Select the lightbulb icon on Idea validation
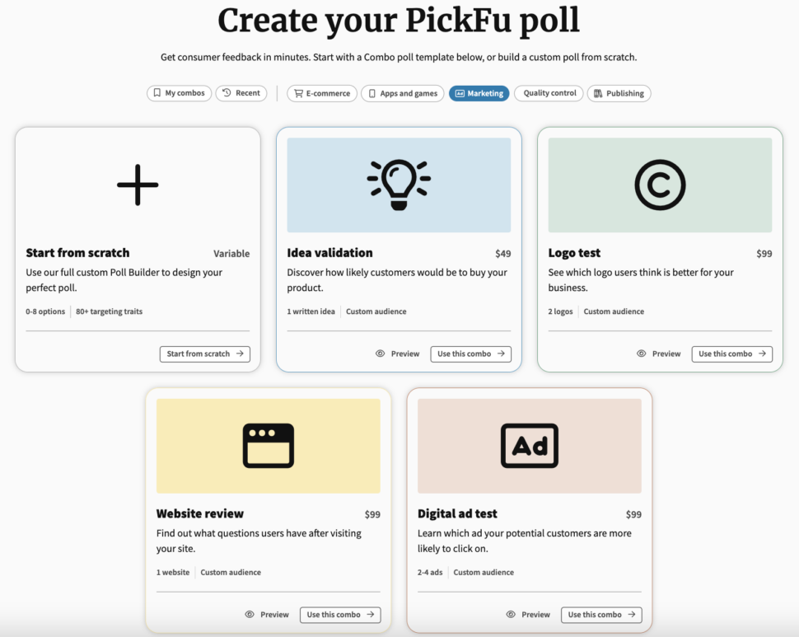Image resolution: width=799 pixels, height=637 pixels. tap(399, 183)
